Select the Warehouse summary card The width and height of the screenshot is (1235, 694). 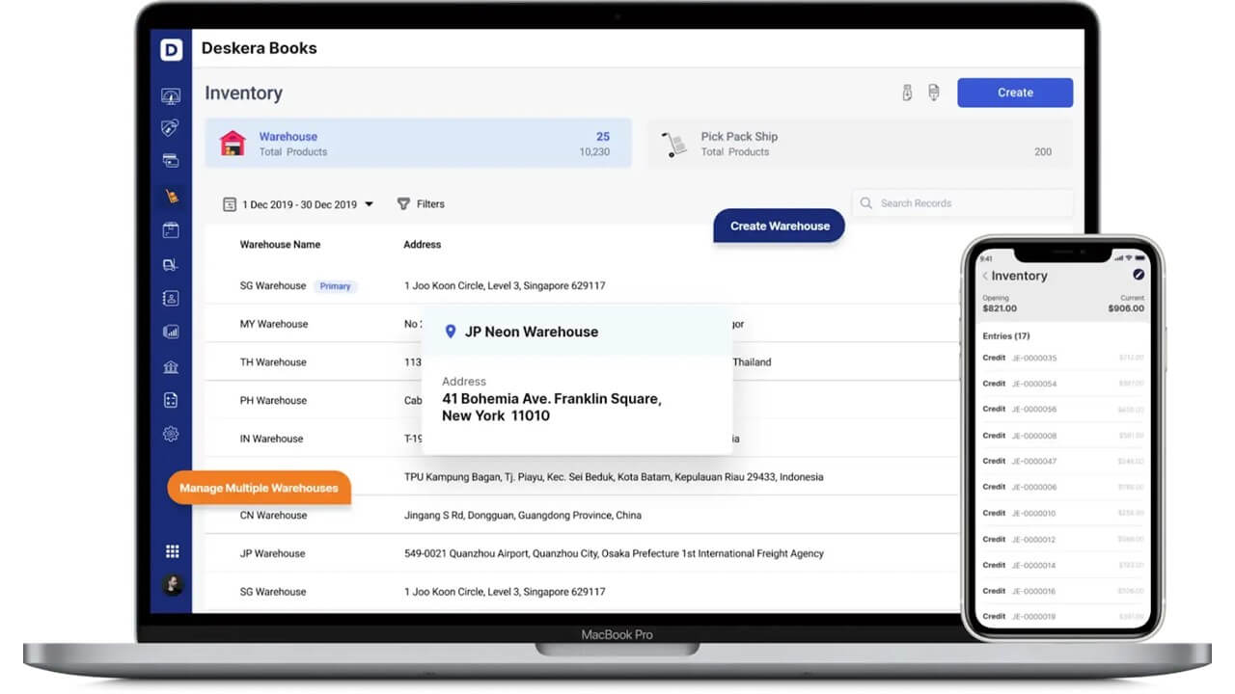[x=418, y=143]
